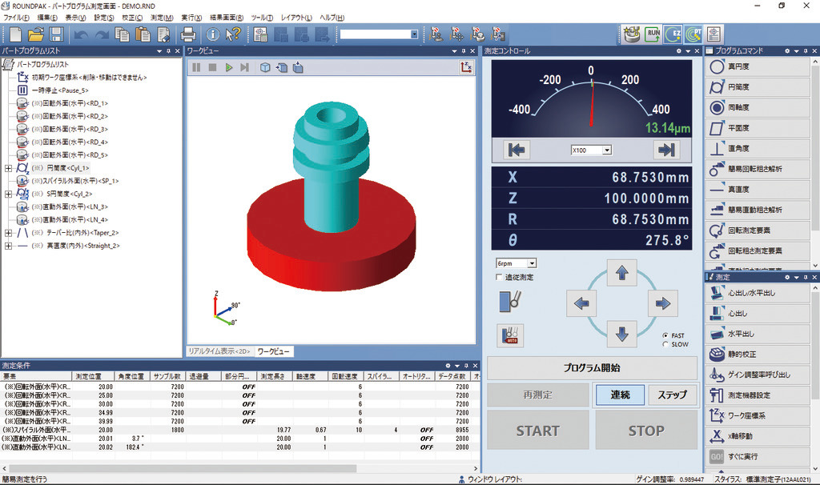Image resolution: width=820 pixels, height=485 pixels.
Task: Click the jump-to-start arrow under the gauge
Action: (517, 150)
